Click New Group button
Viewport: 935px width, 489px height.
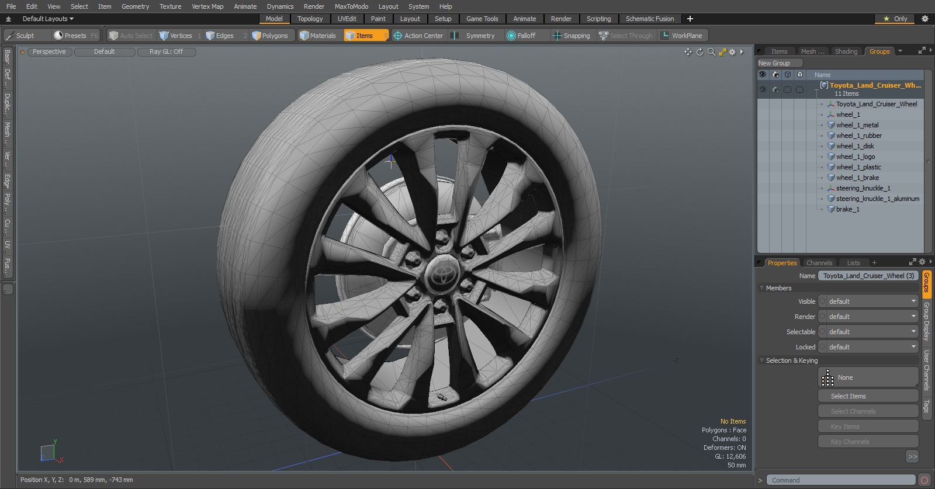tap(780, 63)
